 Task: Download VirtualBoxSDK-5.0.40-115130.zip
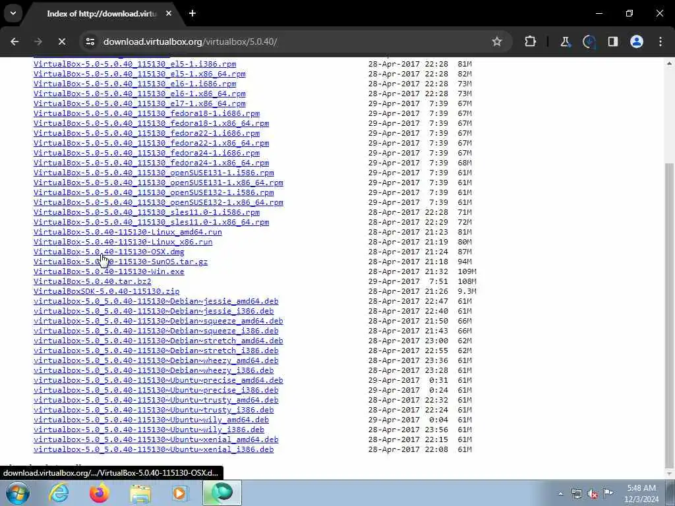tap(106, 291)
